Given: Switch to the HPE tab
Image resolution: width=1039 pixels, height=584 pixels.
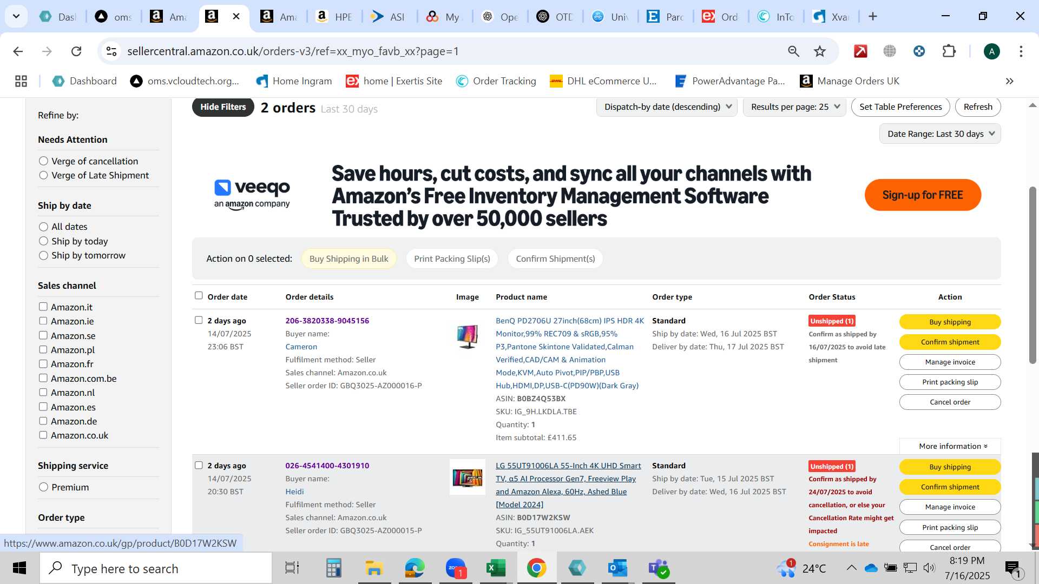Looking at the screenshot, I should click(335, 17).
